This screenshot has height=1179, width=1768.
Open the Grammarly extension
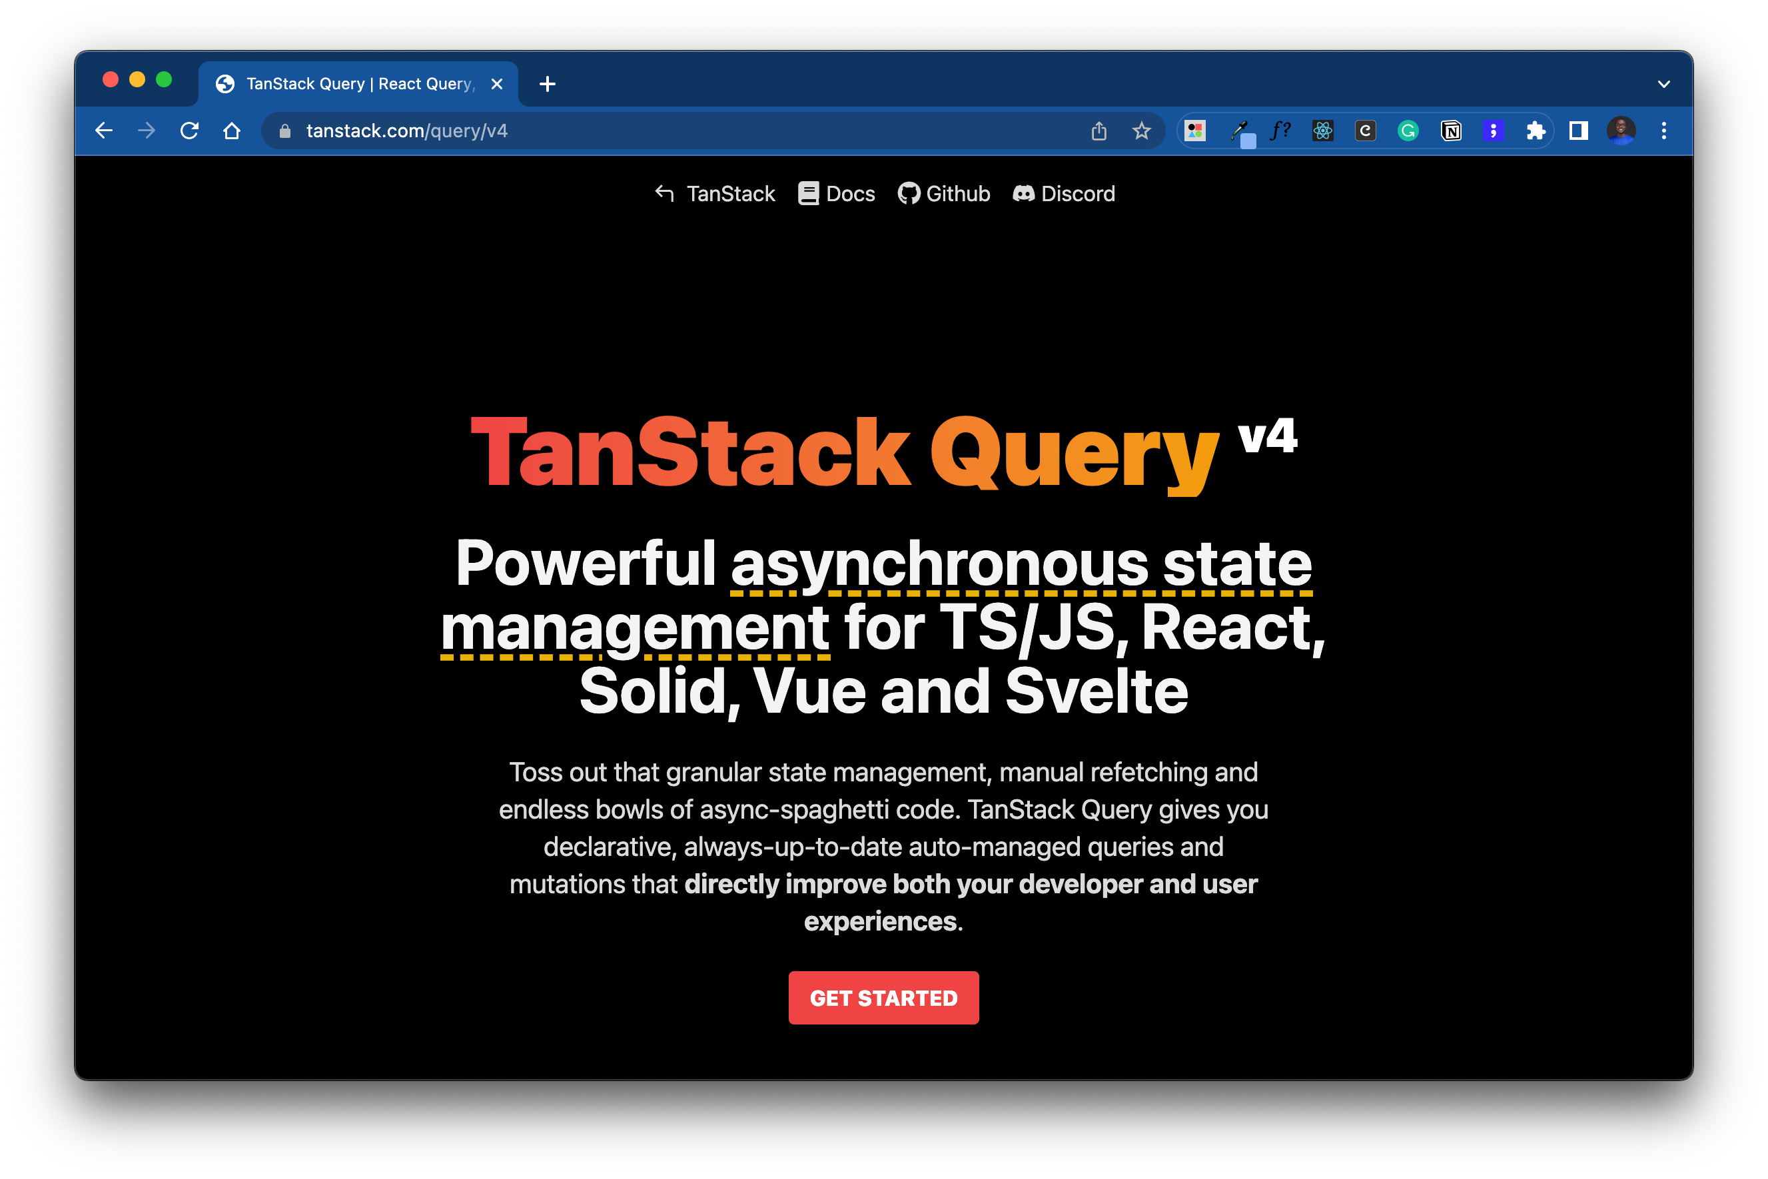1408,131
